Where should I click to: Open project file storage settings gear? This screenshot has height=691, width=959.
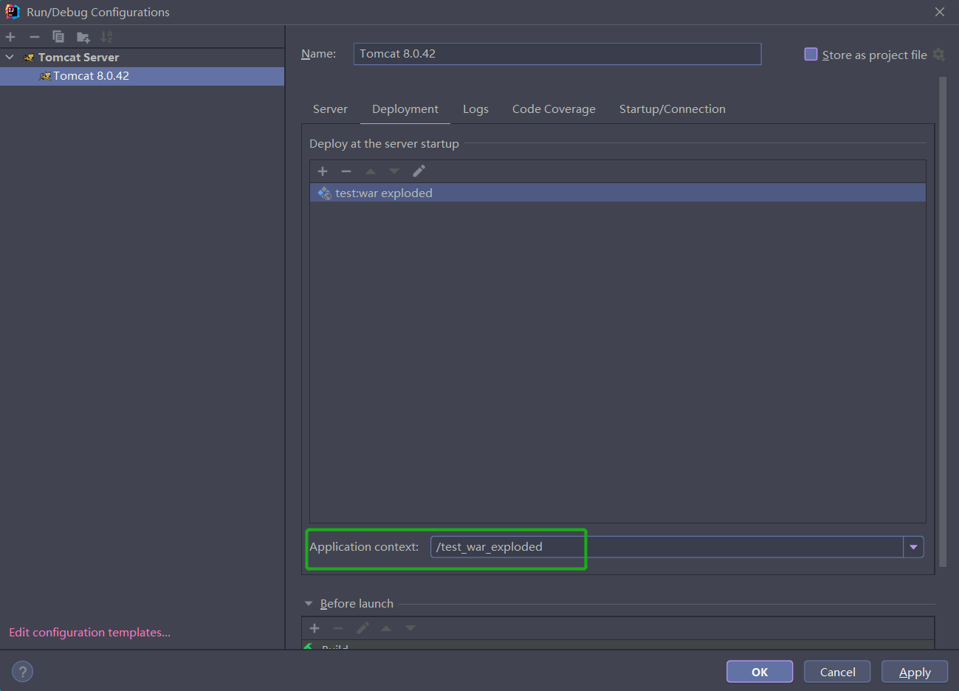pyautogui.click(x=938, y=55)
